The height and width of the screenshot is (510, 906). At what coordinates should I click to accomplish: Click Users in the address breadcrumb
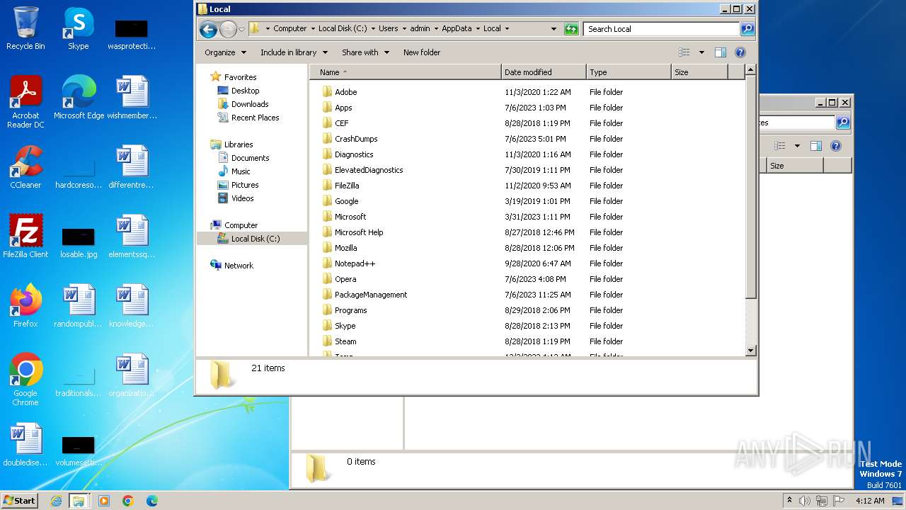click(388, 29)
